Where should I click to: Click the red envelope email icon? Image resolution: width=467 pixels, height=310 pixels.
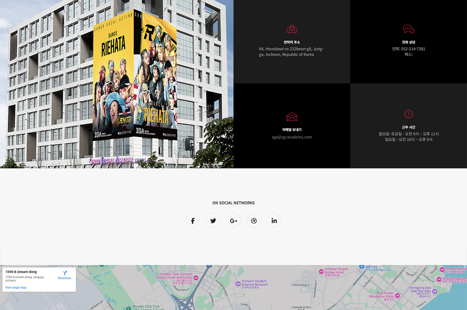(x=292, y=117)
